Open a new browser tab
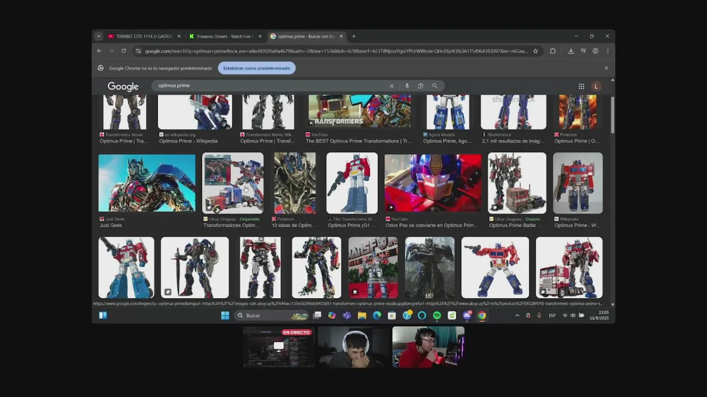The height and width of the screenshot is (397, 707). click(x=353, y=36)
